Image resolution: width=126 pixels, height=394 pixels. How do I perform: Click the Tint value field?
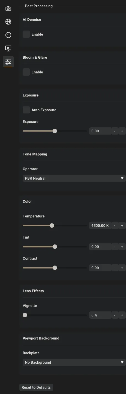(x=100, y=247)
